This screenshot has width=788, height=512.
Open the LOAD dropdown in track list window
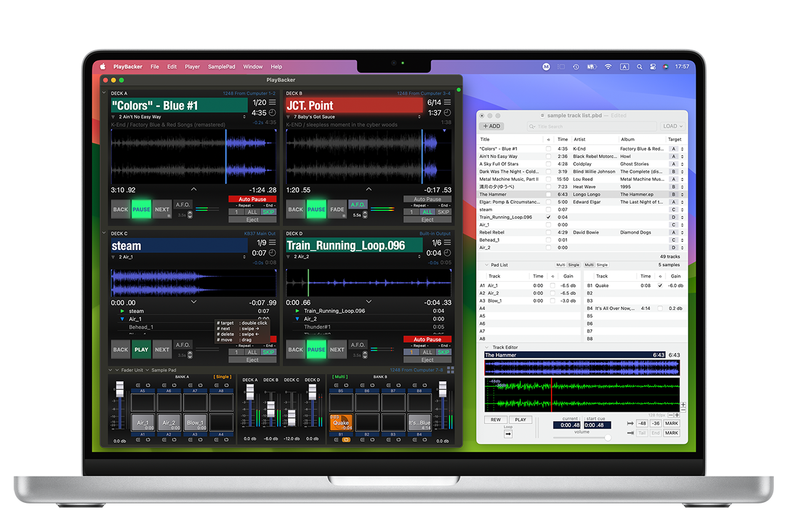(x=672, y=126)
